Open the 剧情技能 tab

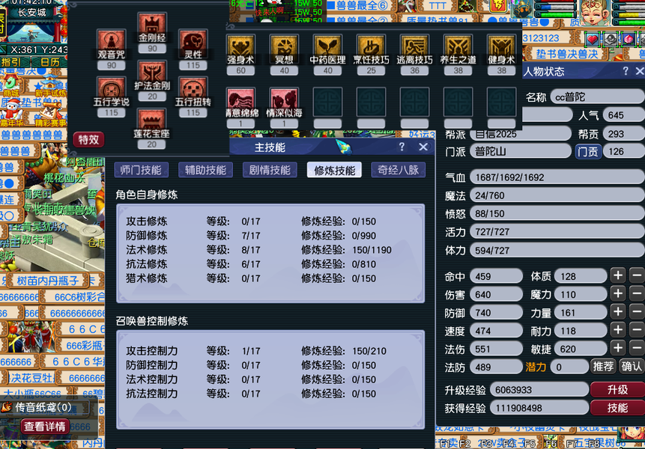[x=270, y=170]
